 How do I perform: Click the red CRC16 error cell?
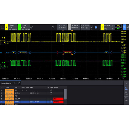(58, 102)
